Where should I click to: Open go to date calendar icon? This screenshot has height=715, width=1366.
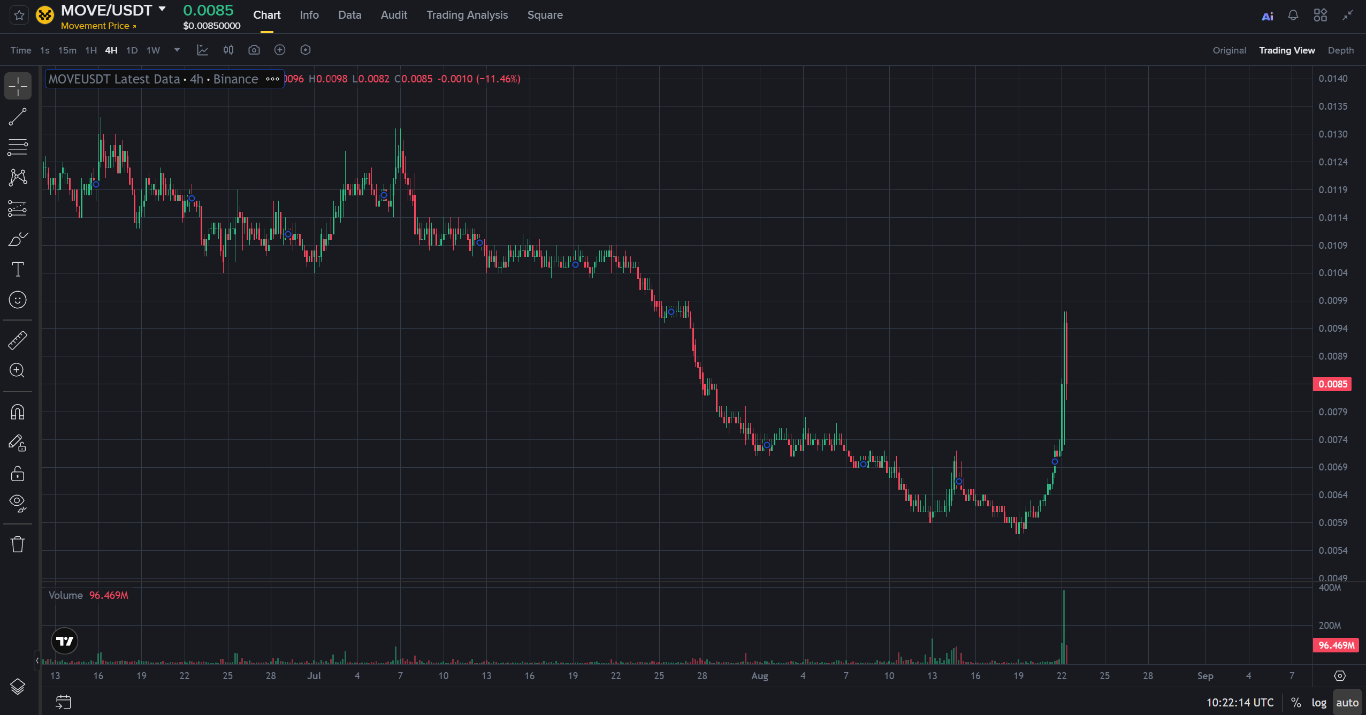(x=64, y=702)
